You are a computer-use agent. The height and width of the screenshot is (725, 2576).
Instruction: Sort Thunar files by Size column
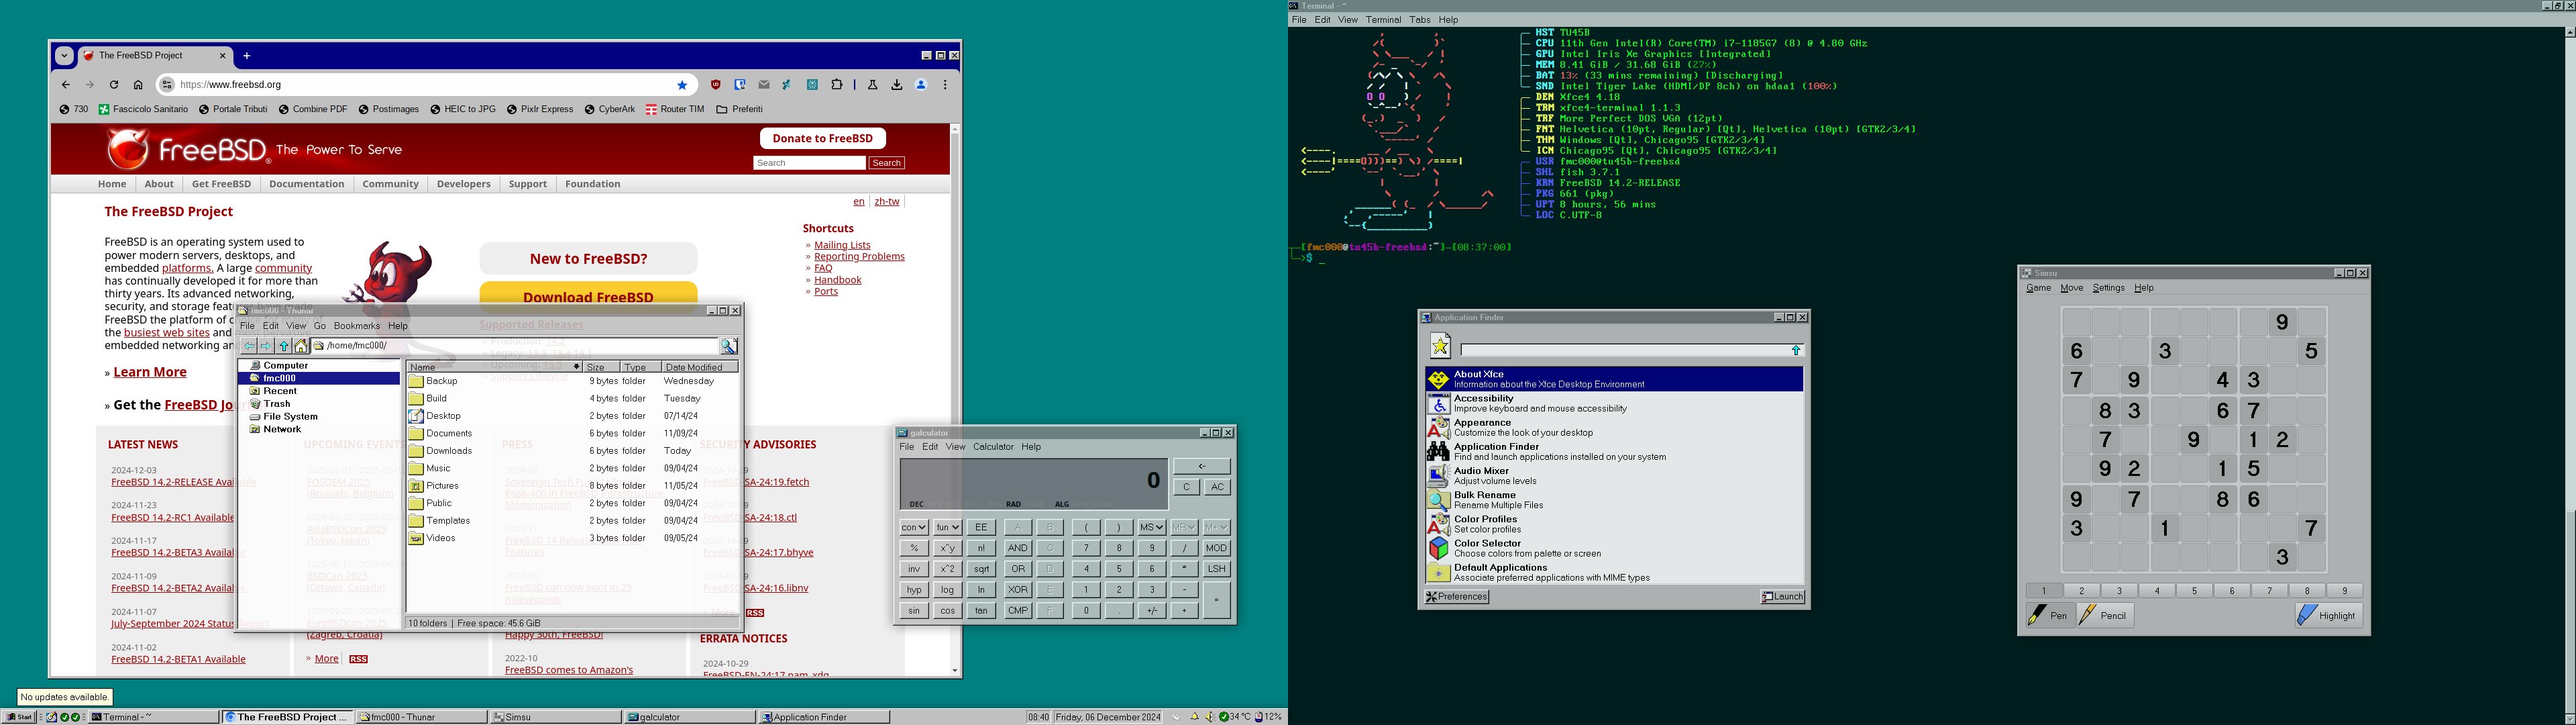601,367
